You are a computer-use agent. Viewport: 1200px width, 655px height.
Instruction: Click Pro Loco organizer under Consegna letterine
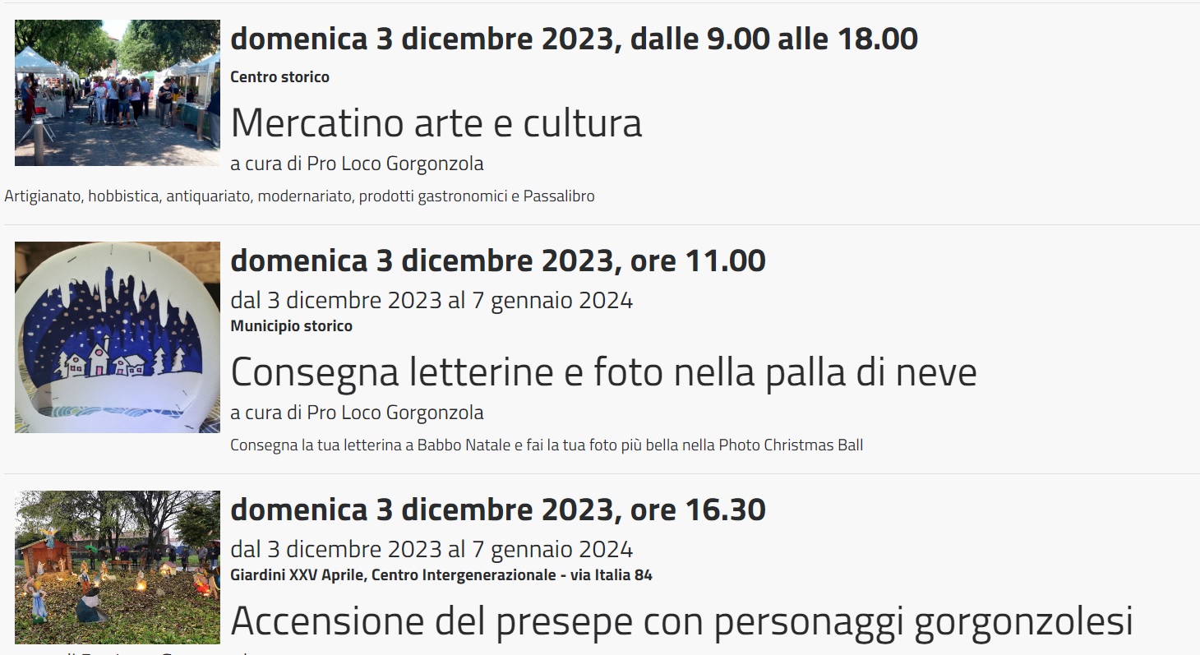point(357,413)
